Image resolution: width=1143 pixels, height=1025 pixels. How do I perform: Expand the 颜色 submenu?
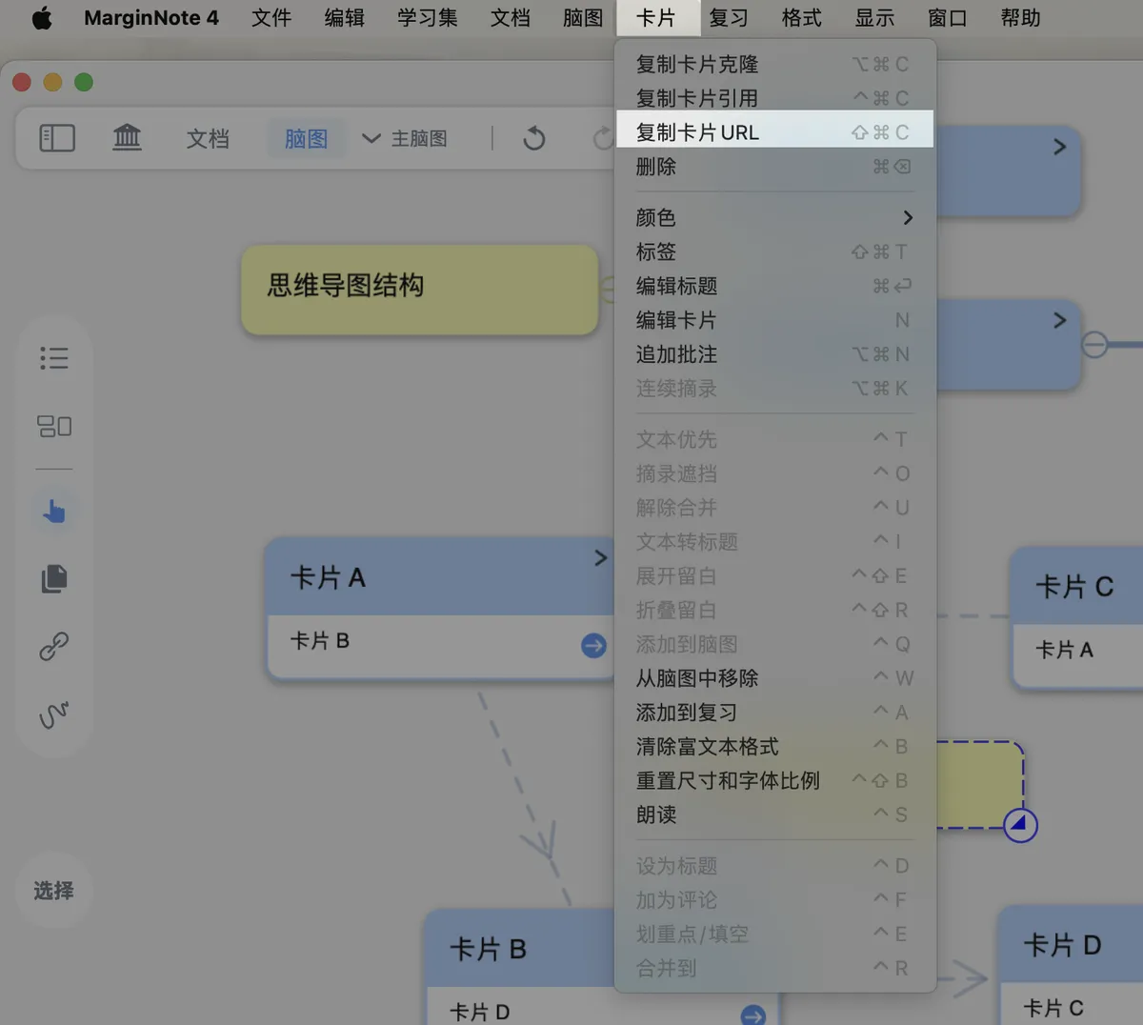(x=774, y=217)
